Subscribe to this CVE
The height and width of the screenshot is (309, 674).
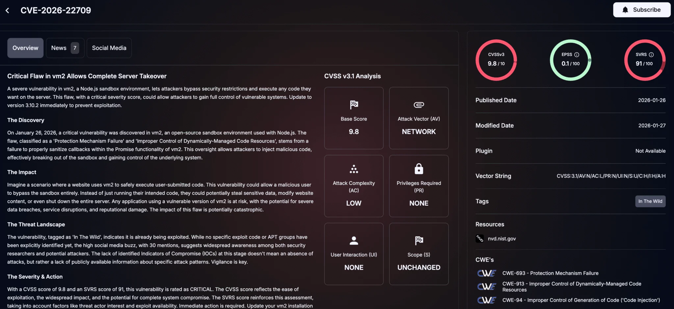click(641, 10)
